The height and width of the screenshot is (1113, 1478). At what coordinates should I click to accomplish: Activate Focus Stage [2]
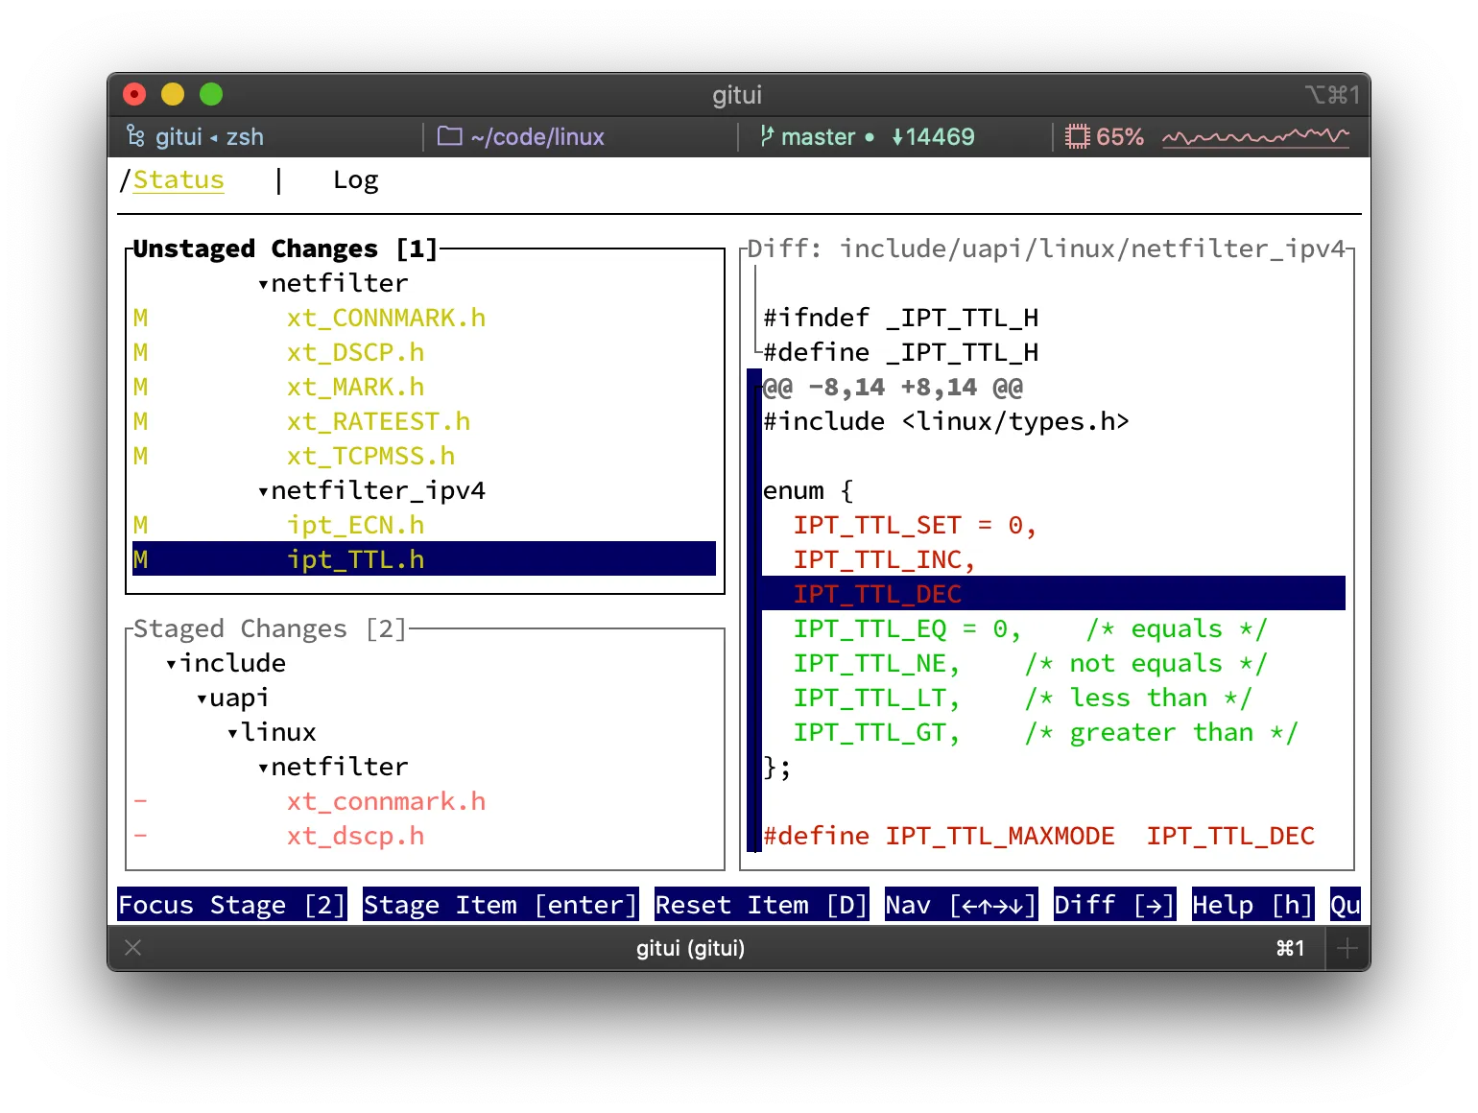[230, 904]
